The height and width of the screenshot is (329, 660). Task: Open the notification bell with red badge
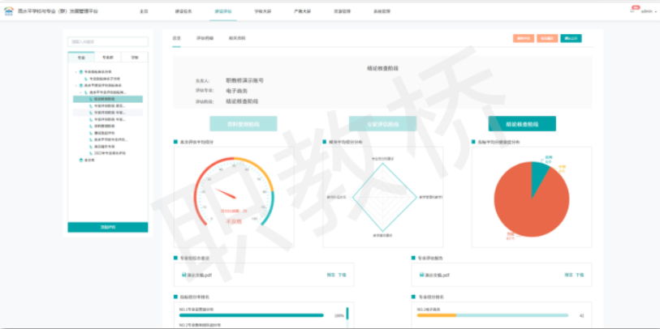(633, 11)
